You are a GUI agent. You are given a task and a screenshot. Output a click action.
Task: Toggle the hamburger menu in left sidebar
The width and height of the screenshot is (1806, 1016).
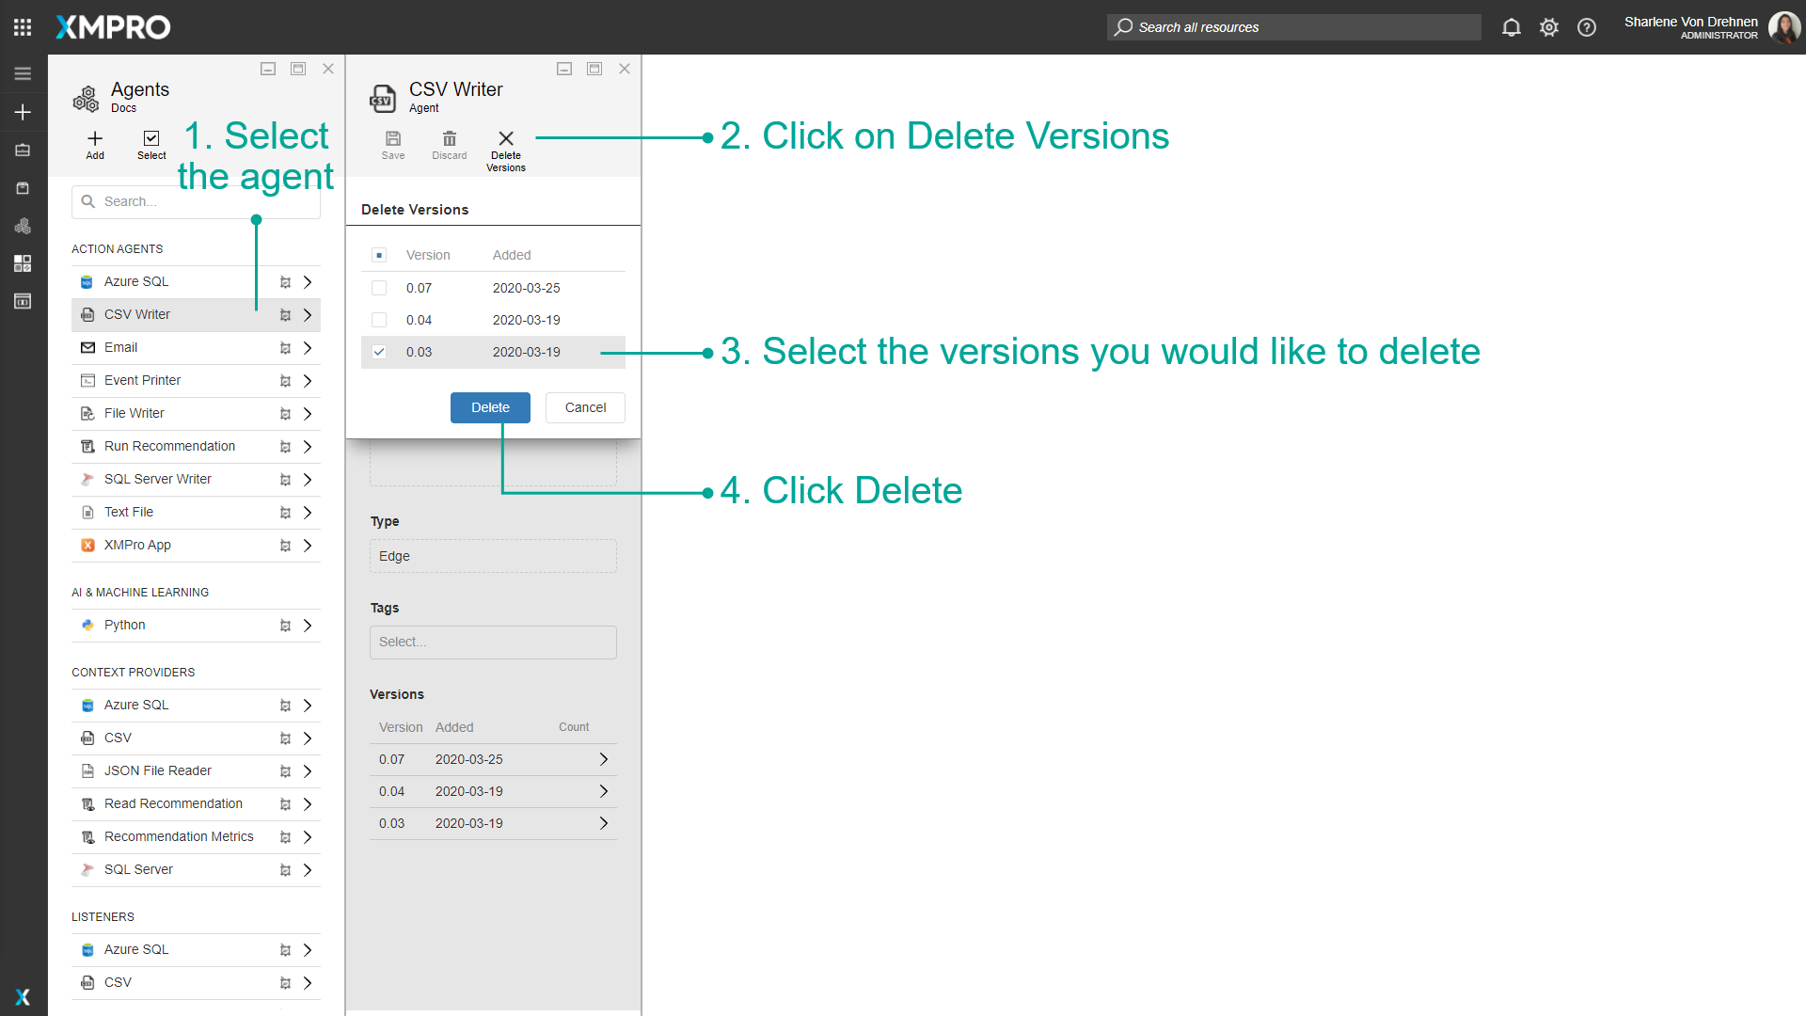click(x=23, y=73)
